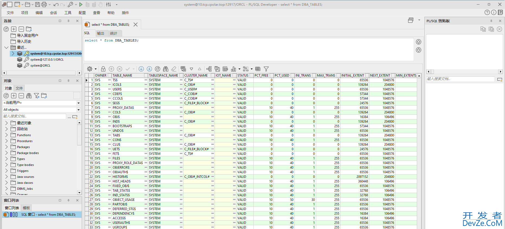
Task: Click the key Log on icon
Action: (x=70, y=4)
